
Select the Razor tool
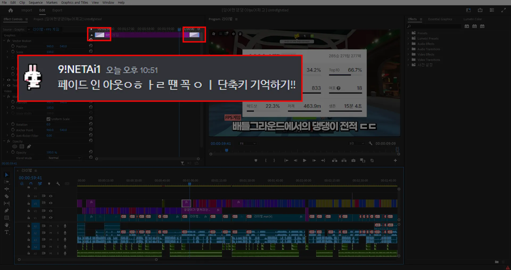click(x=7, y=196)
